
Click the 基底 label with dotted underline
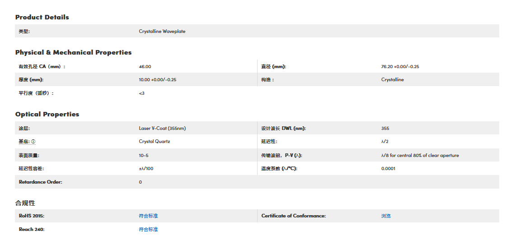24,142
